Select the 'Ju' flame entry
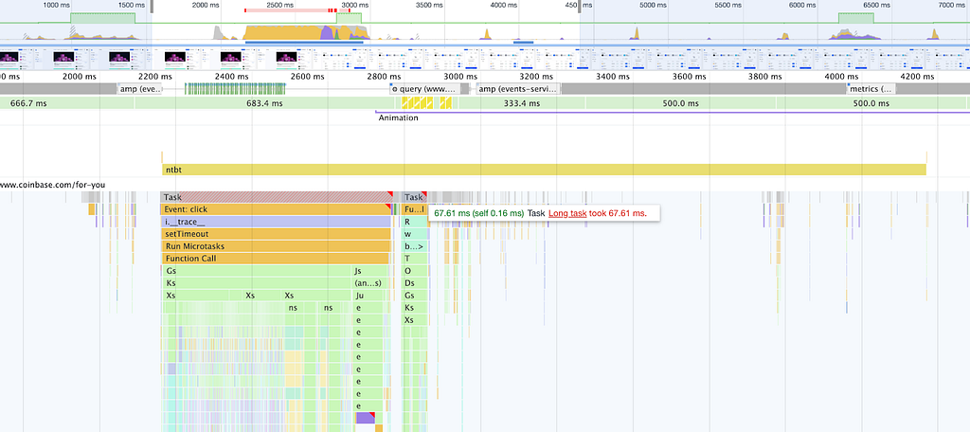 368,296
